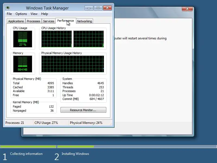This screenshot has height=163, width=217.
Task: Click the status bar CPU Usage: 27% entry
Action: click(x=46, y=123)
